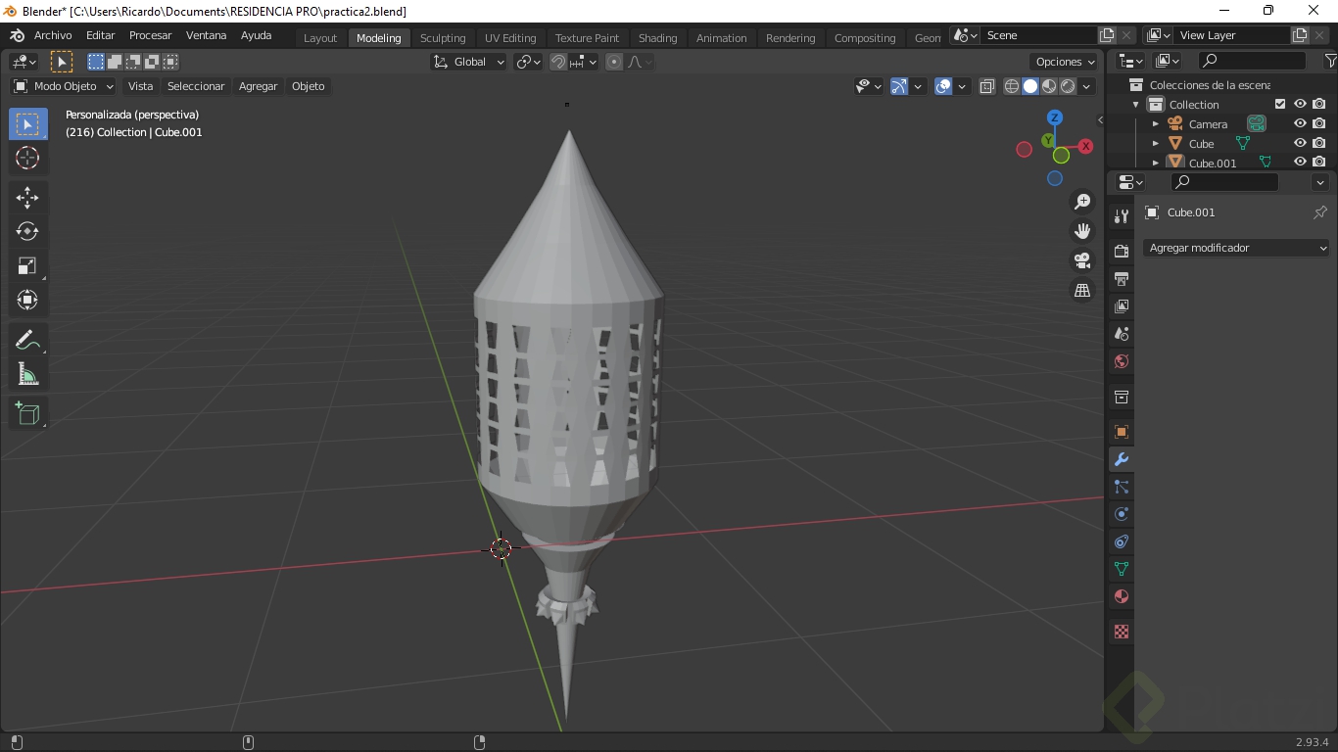The width and height of the screenshot is (1338, 752).
Task: Pin the Cube.001 properties context
Action: (1320, 212)
